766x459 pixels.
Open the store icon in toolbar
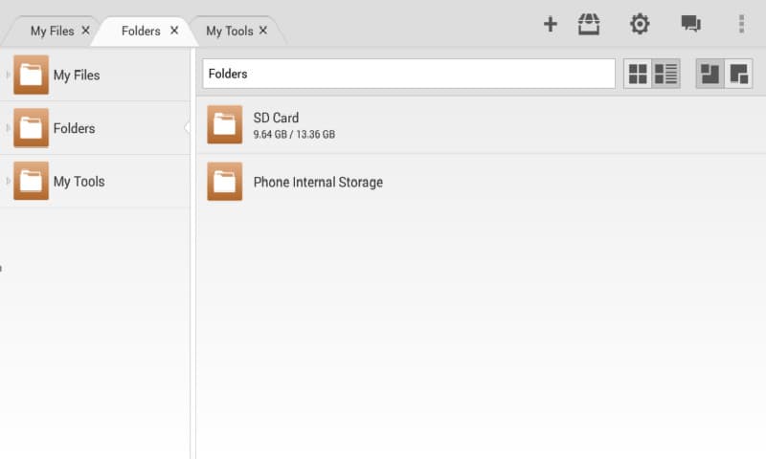pos(589,24)
